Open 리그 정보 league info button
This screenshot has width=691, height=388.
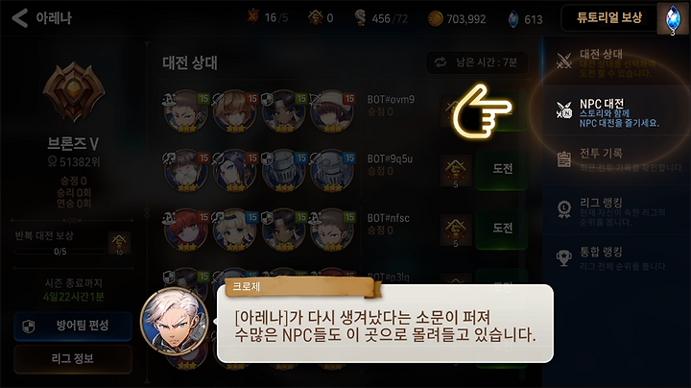pyautogui.click(x=73, y=359)
